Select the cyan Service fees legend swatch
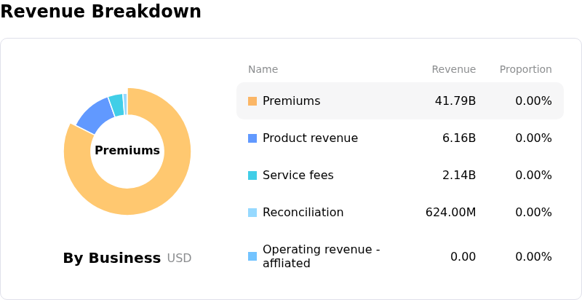582x300 pixels. click(252, 175)
